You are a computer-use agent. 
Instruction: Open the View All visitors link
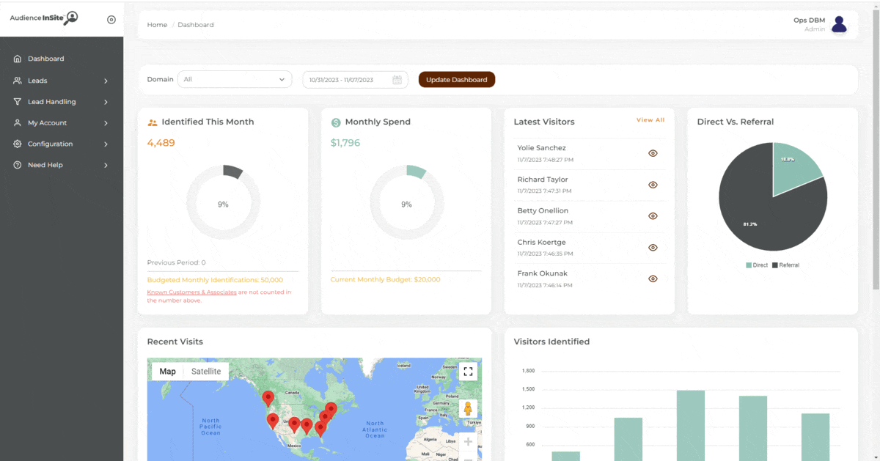pyautogui.click(x=650, y=120)
